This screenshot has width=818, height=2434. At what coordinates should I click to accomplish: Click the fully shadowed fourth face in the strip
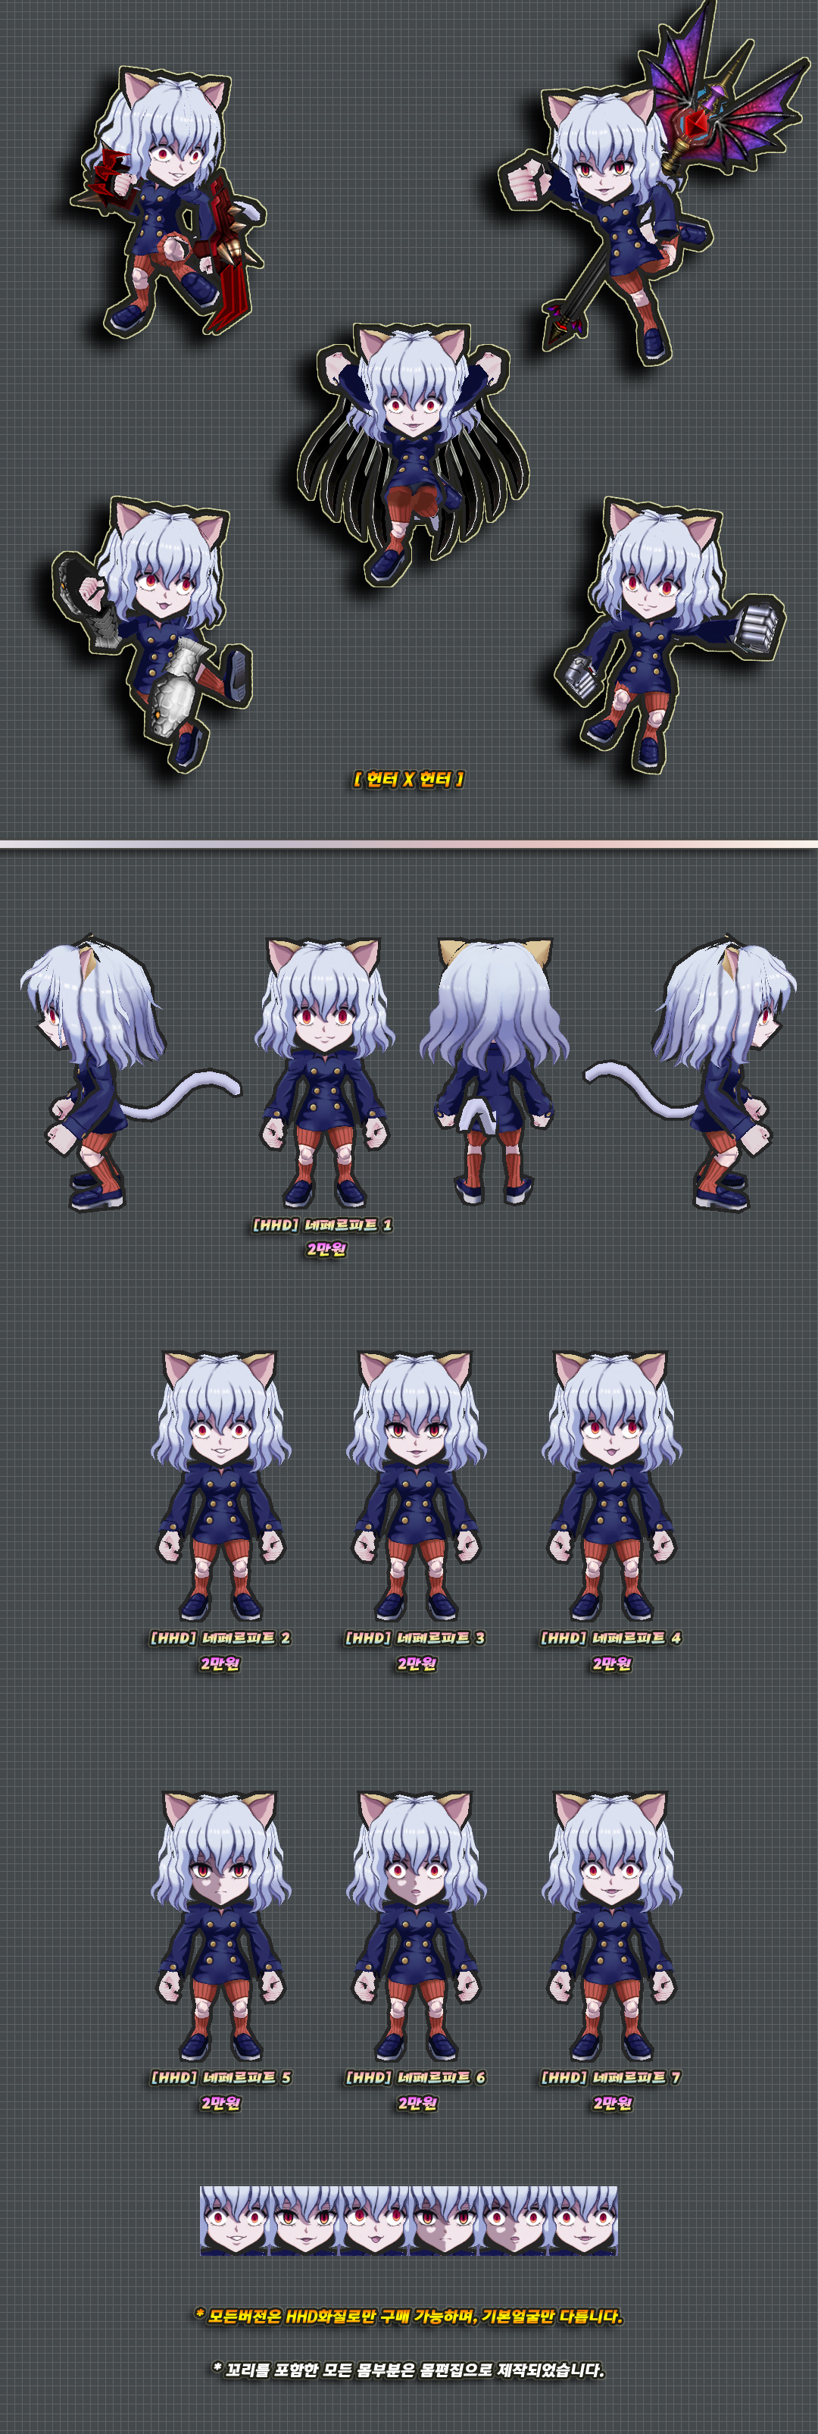[444, 2220]
